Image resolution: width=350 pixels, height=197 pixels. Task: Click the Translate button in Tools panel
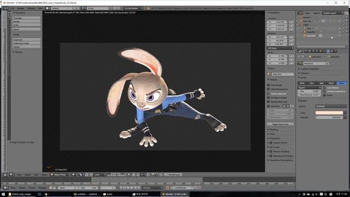click(26, 18)
